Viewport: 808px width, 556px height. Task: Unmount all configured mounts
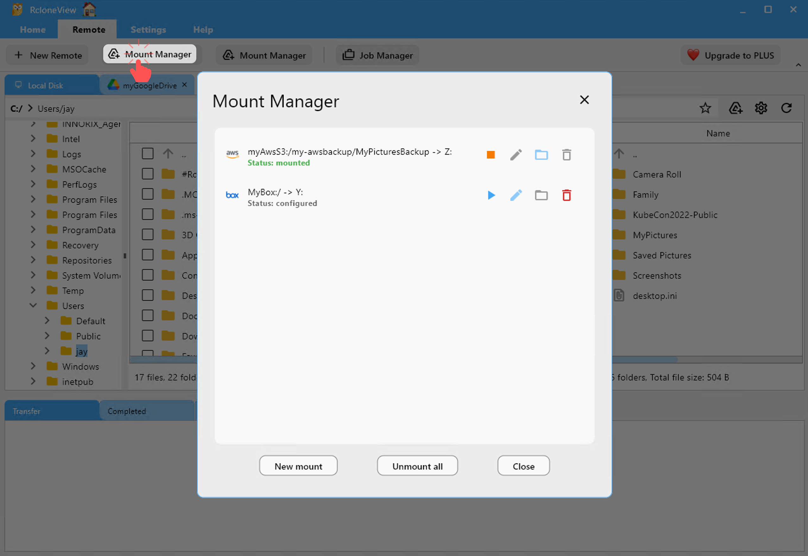point(417,466)
